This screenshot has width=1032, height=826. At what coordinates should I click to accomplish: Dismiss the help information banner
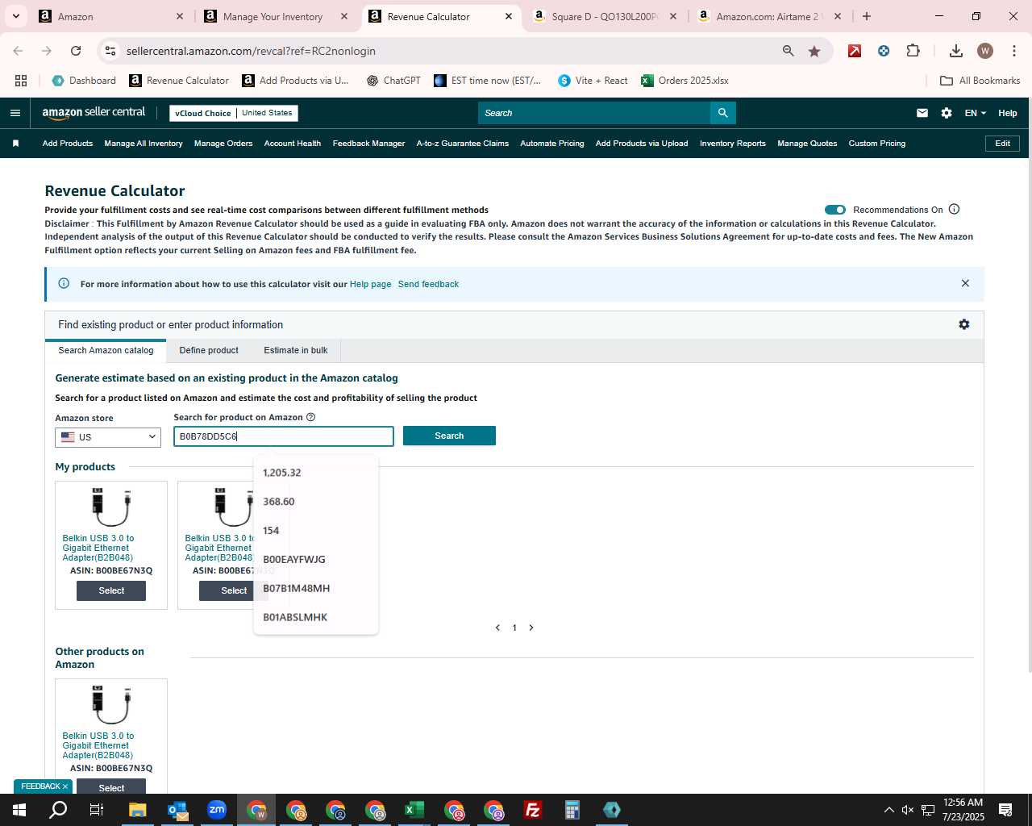(965, 283)
